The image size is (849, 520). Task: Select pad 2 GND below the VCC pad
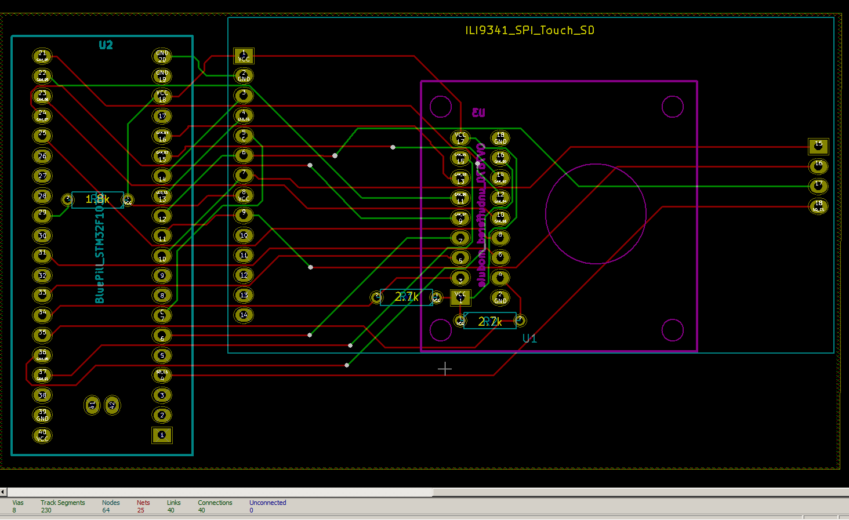(x=244, y=75)
